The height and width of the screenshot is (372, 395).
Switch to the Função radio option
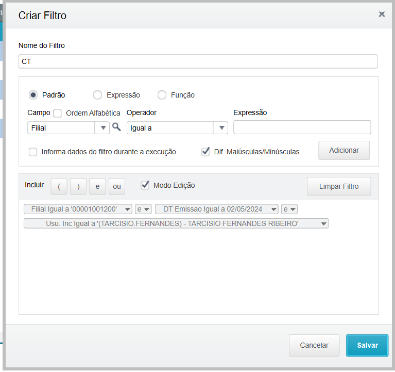coord(162,95)
